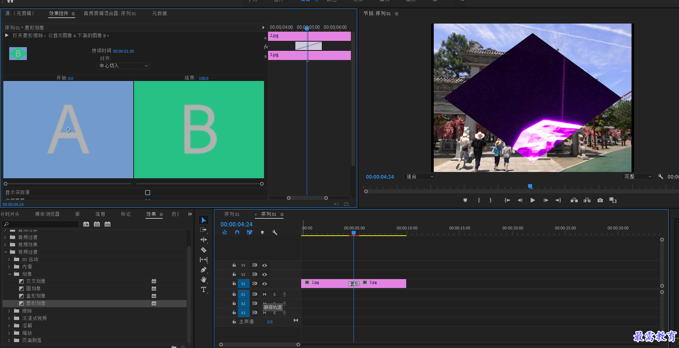This screenshot has width=679, height=348.
Task: Click inside the Effects panel search field
Action: pos(41,224)
